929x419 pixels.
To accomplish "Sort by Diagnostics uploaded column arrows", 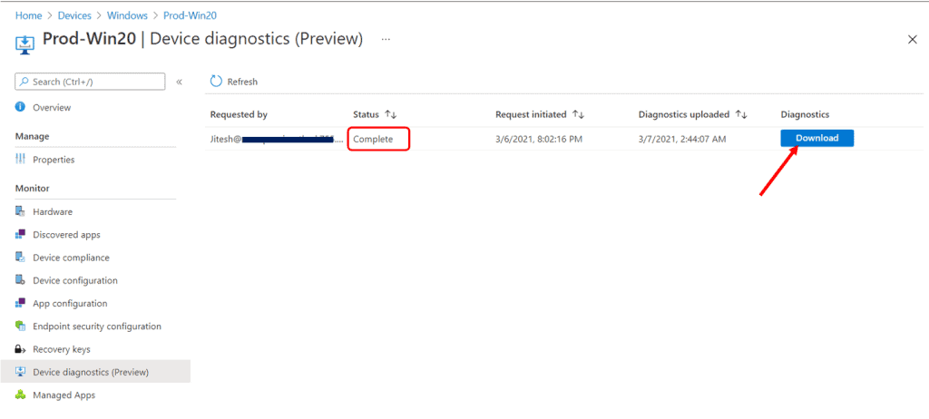I will [x=741, y=114].
